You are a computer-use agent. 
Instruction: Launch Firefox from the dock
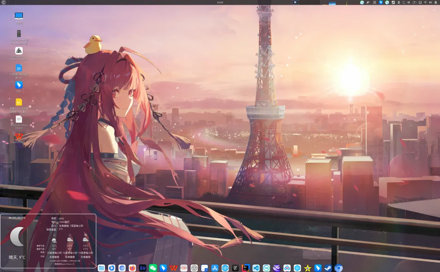(132, 268)
